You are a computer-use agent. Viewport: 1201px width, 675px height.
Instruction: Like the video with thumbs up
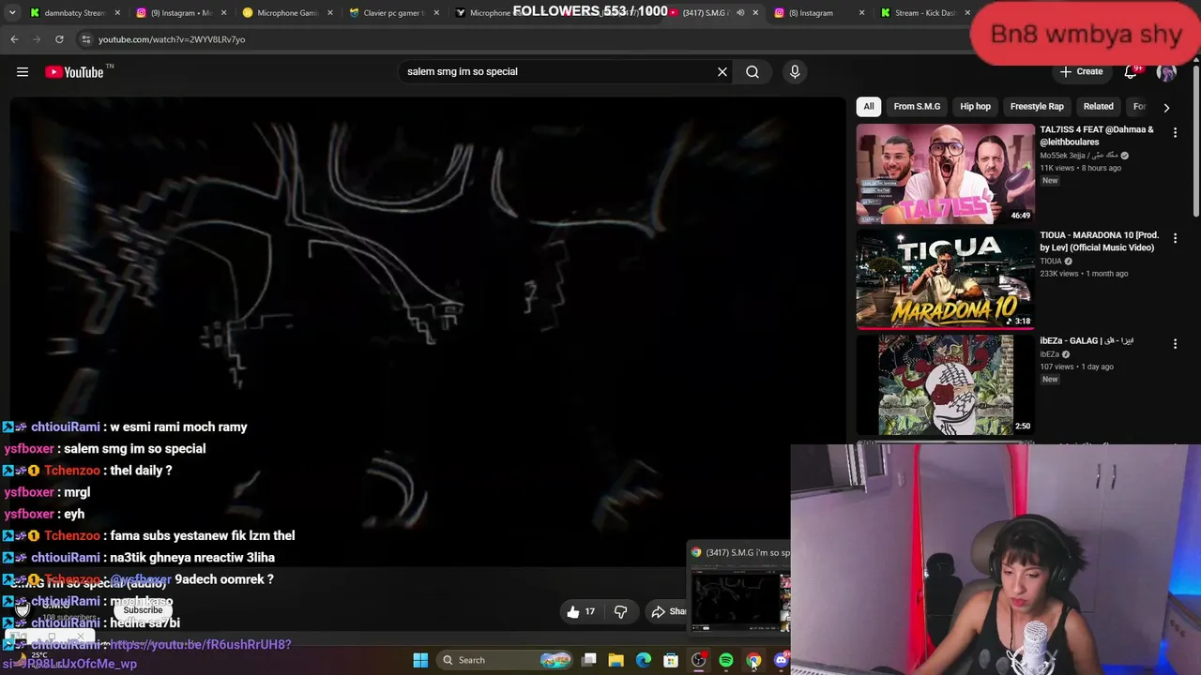coord(581,611)
